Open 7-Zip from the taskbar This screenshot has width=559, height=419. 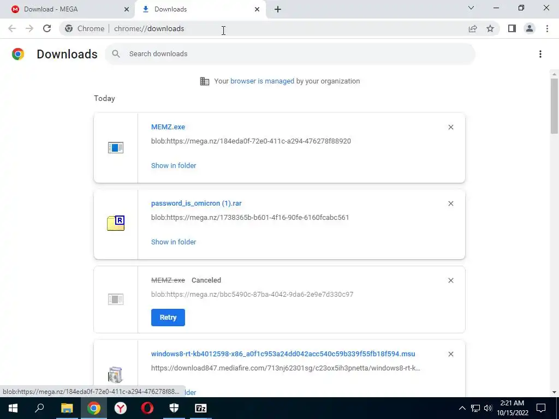[x=201, y=408]
